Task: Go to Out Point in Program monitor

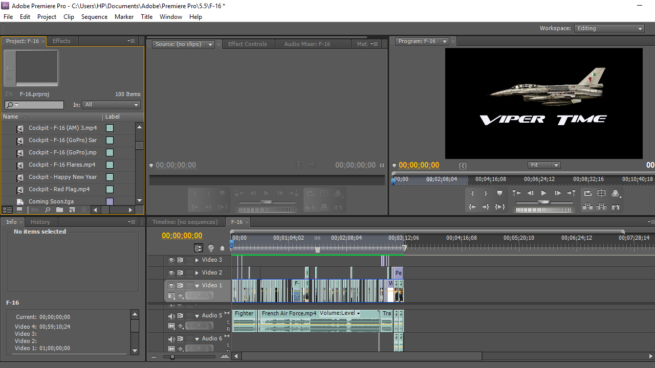Action: 486,206
